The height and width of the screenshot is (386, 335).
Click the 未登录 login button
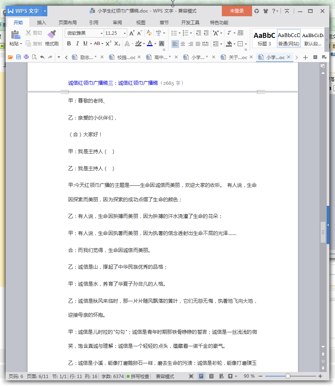237,11
